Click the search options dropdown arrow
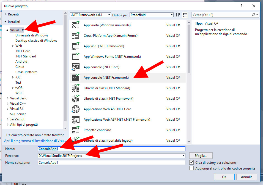The height and width of the screenshot is (185, 263). tap(257, 15)
